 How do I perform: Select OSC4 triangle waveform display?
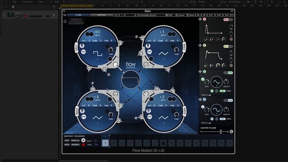pos(98,118)
